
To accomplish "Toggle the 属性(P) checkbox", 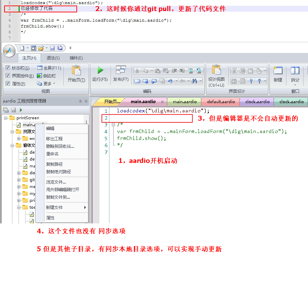I will click(x=8, y=84).
